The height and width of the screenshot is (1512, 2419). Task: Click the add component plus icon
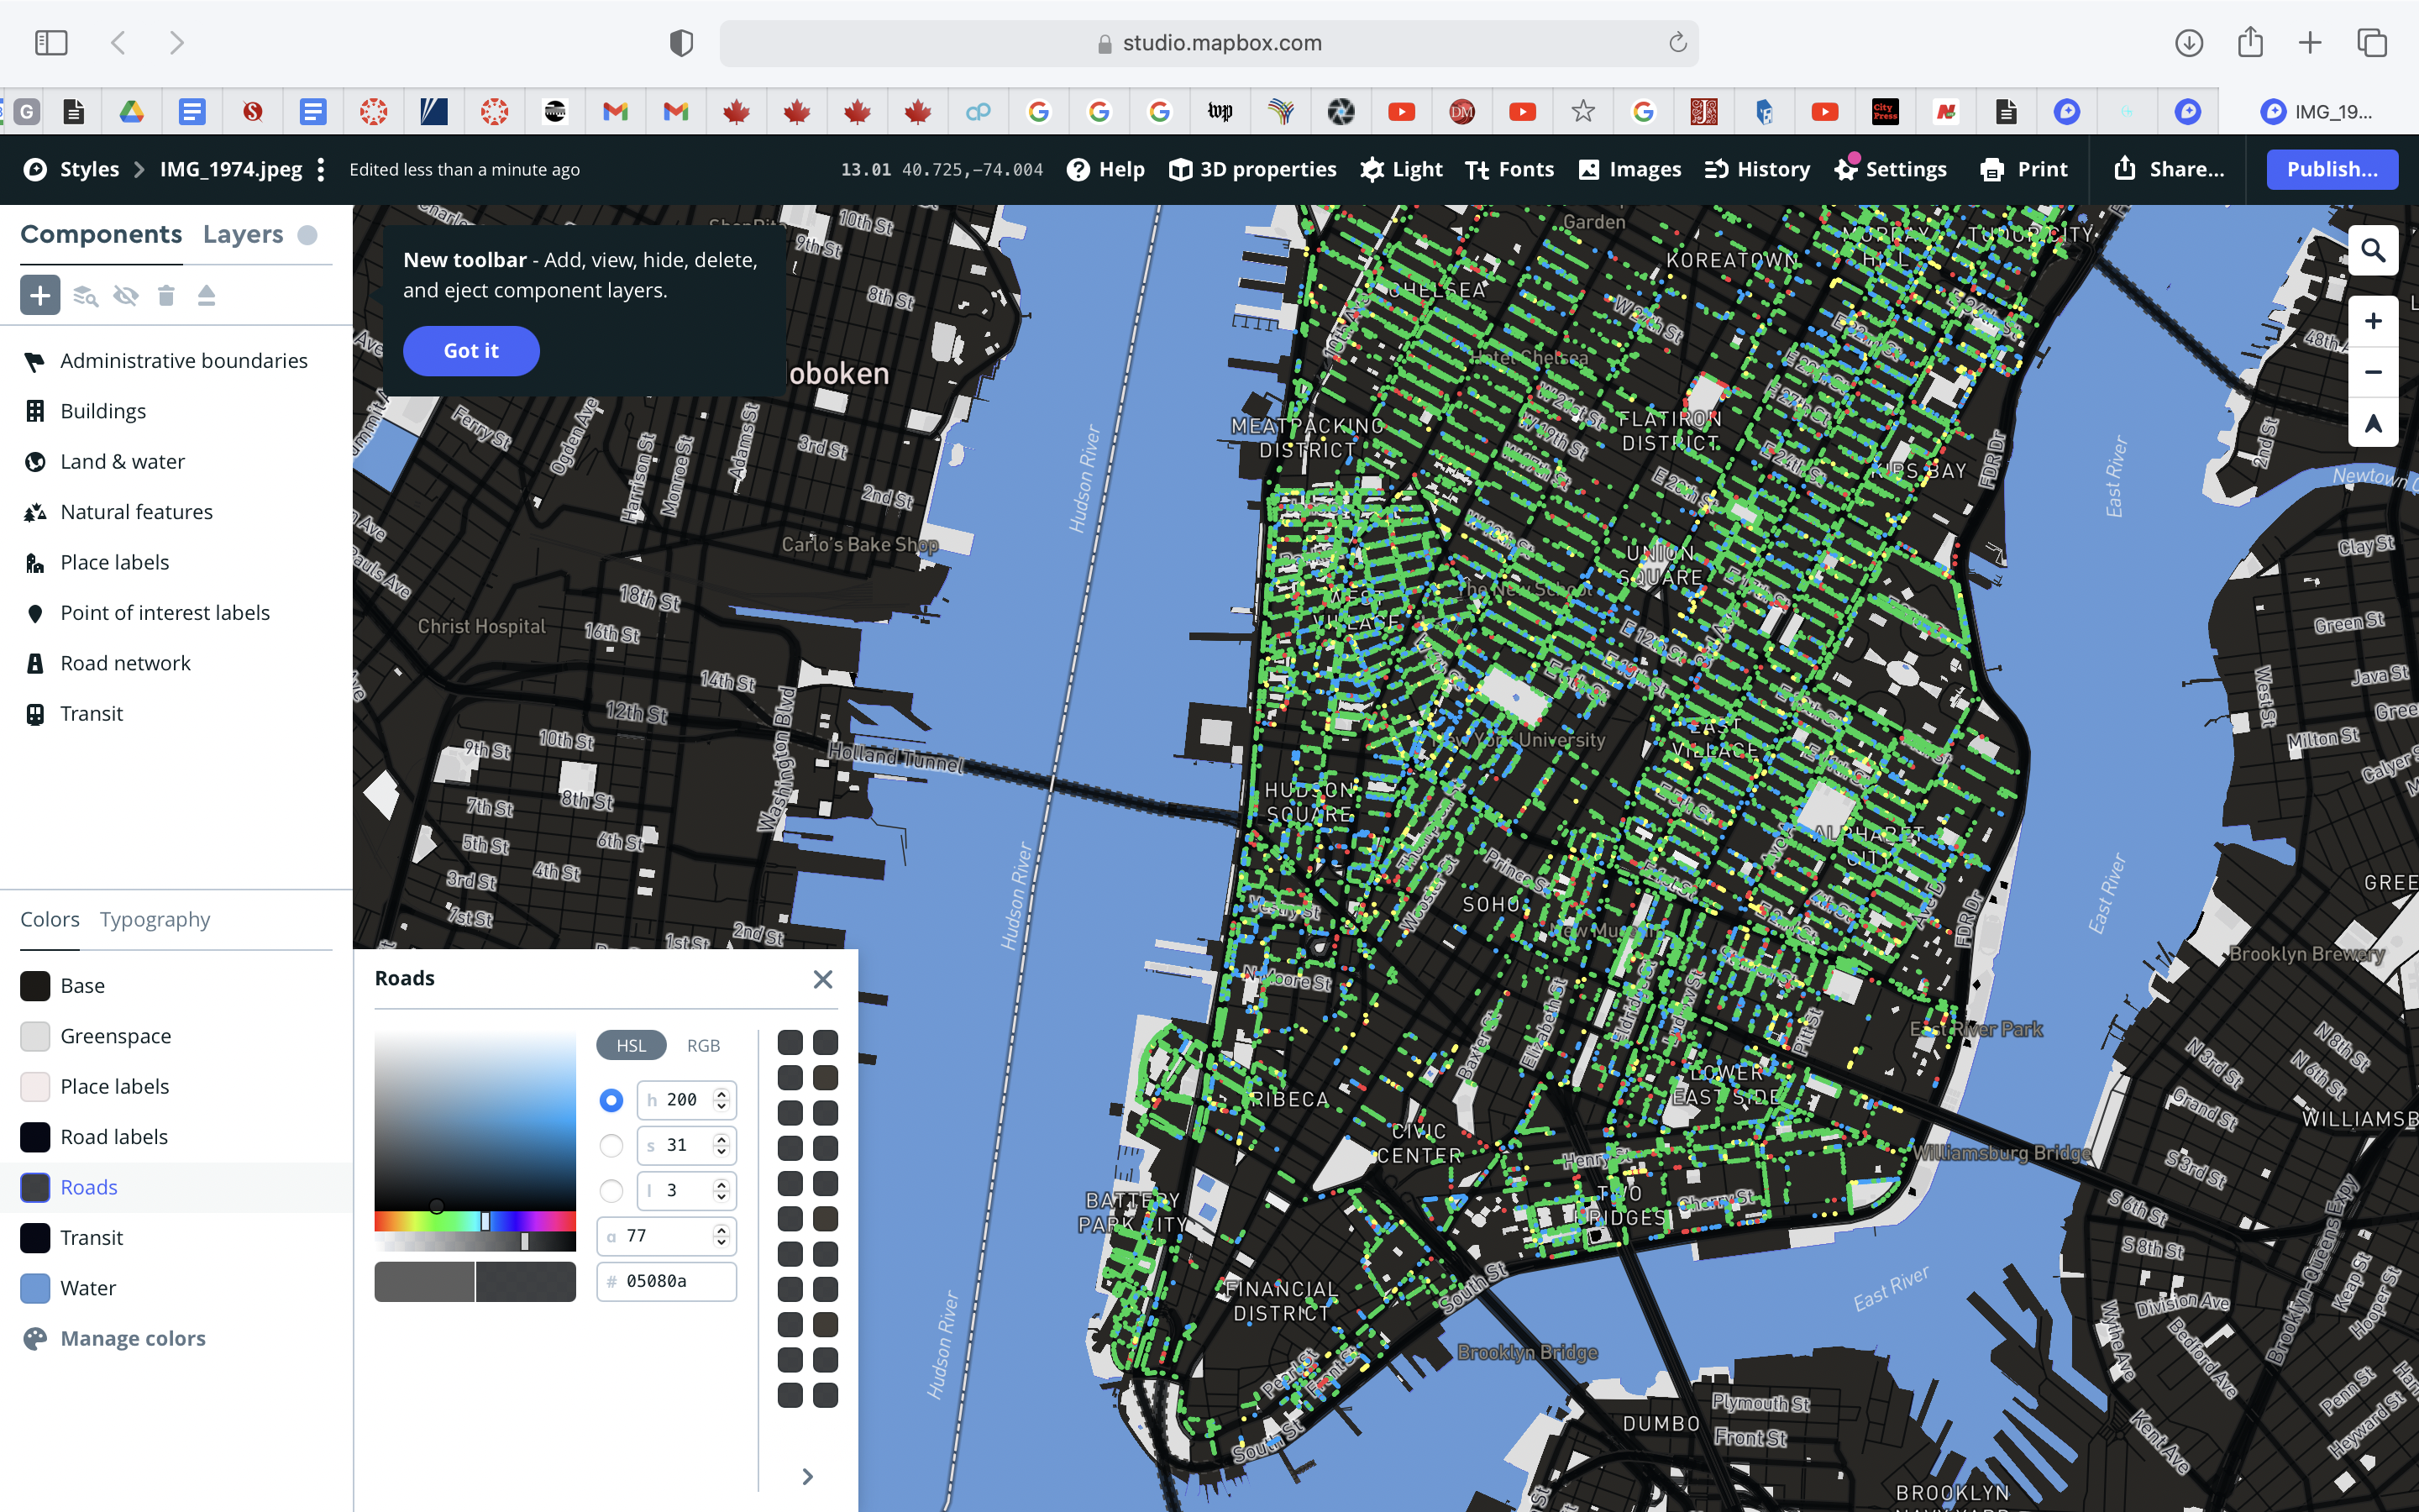click(40, 294)
